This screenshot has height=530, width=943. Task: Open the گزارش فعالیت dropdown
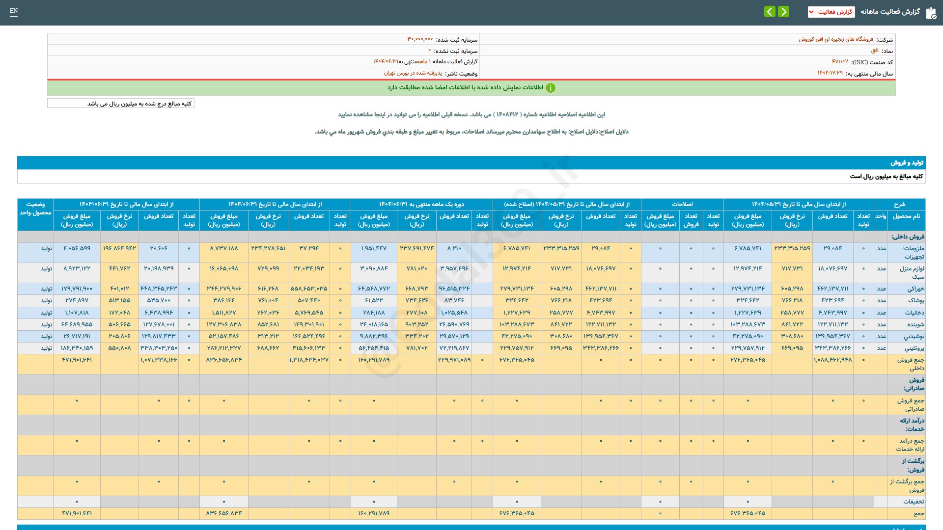(831, 12)
